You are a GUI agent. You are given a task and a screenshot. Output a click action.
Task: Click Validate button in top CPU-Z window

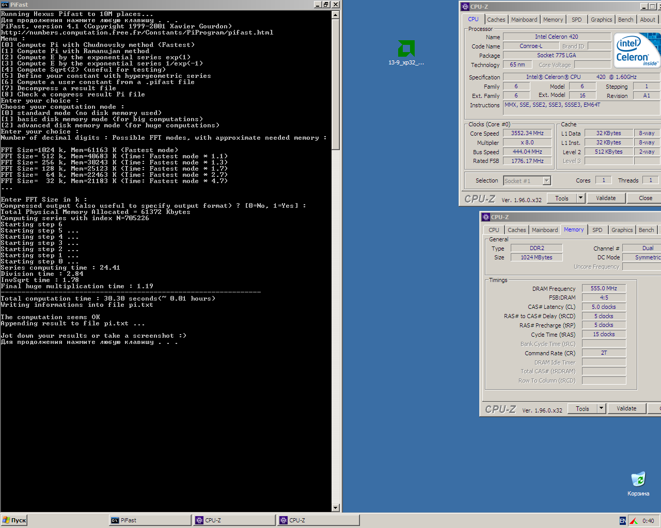click(x=606, y=198)
